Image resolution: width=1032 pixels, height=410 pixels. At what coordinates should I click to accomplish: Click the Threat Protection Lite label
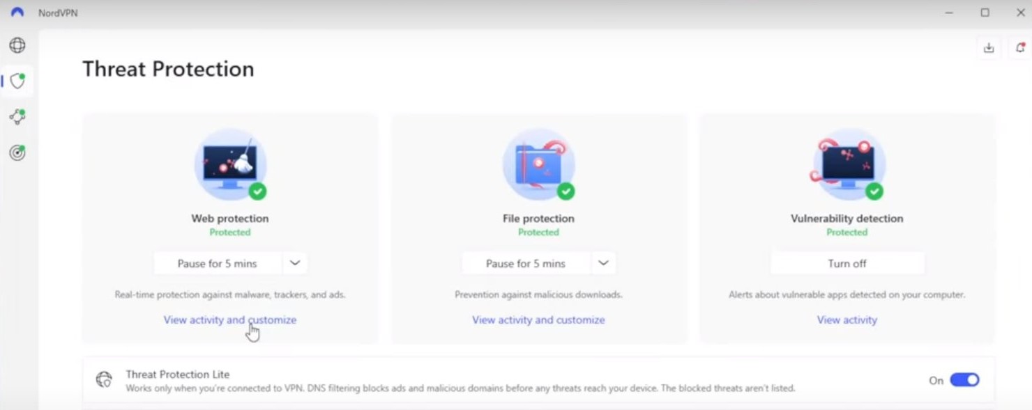178,374
